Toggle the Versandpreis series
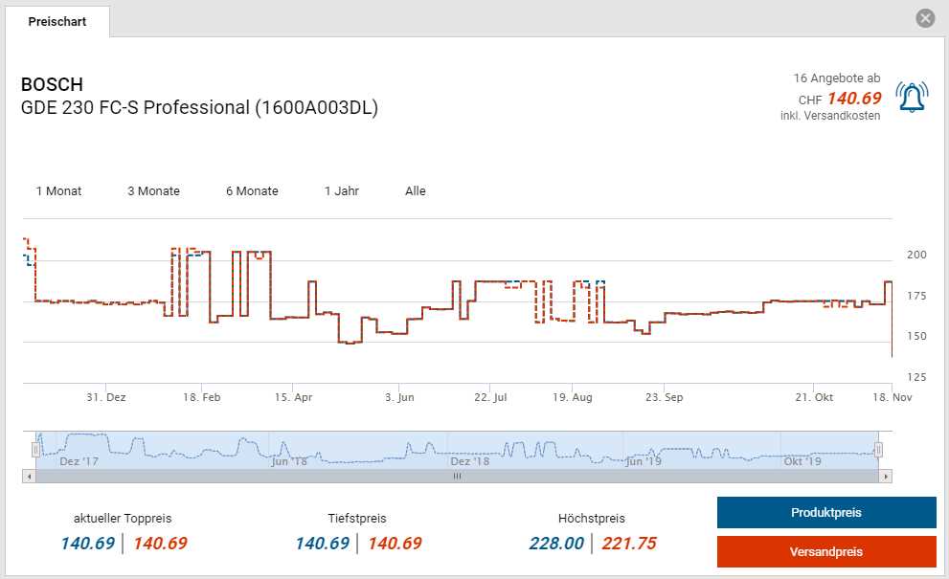This screenshot has width=949, height=579. (825, 552)
